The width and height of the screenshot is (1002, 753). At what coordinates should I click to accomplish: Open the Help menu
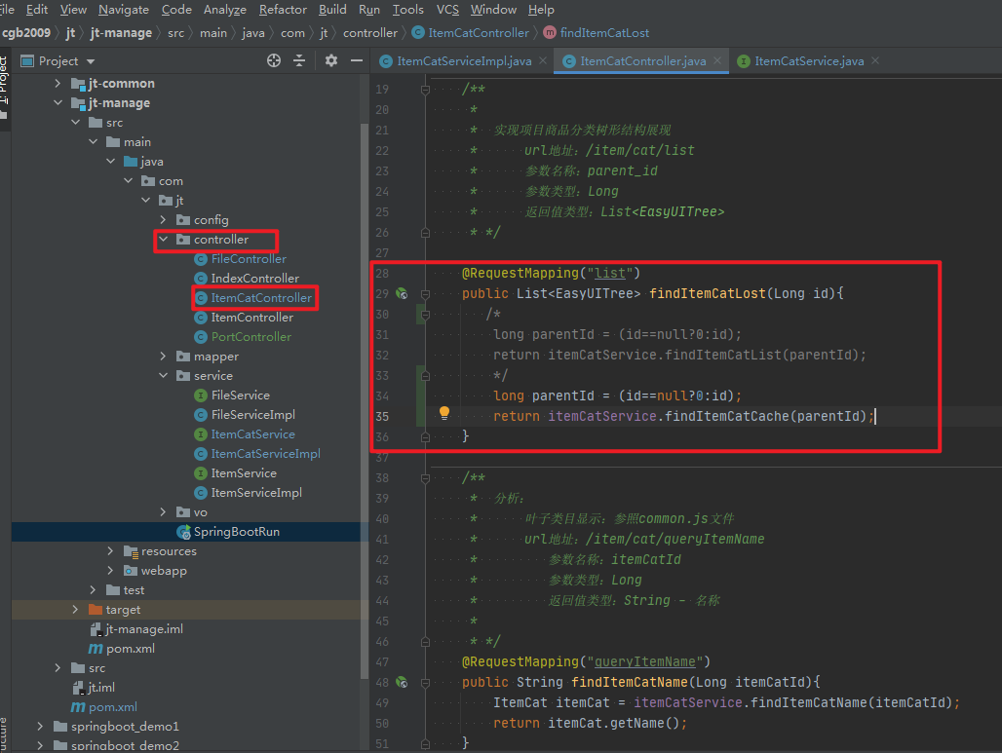[x=541, y=10]
